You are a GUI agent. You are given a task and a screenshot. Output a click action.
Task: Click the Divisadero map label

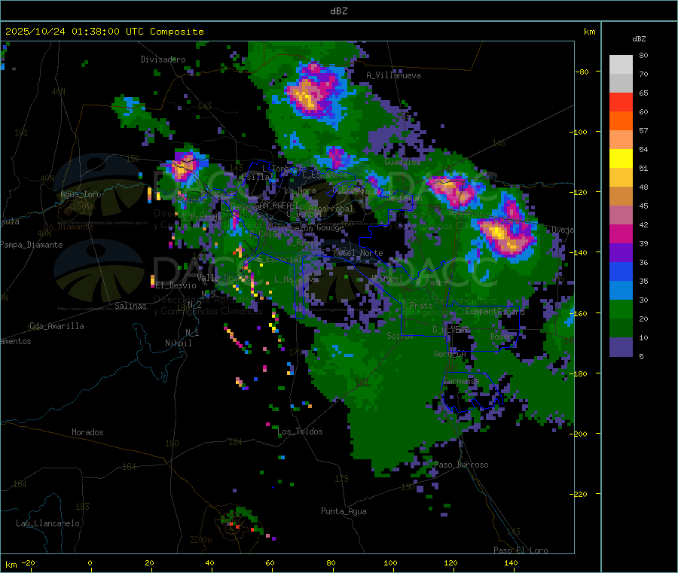[x=163, y=59]
